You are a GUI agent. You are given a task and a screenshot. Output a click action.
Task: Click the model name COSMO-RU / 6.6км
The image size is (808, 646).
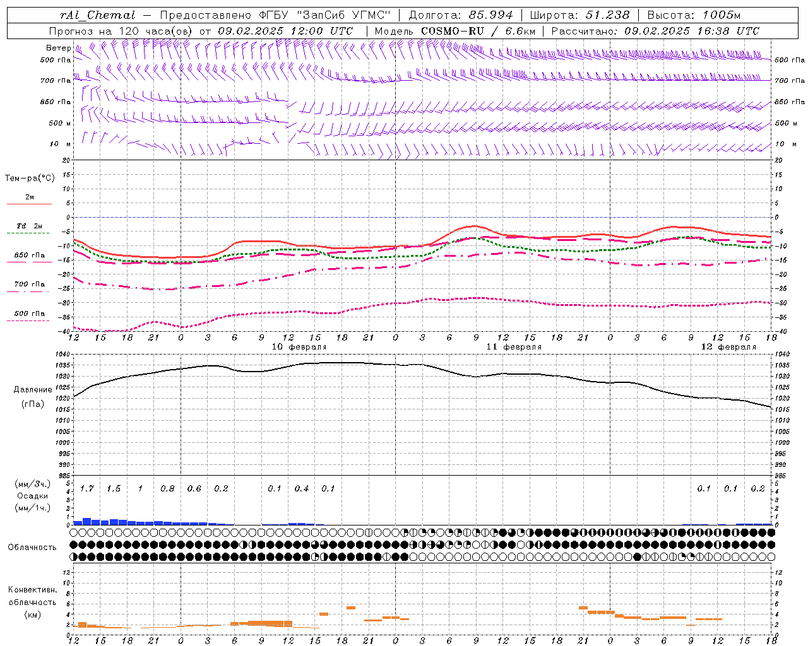point(478,31)
